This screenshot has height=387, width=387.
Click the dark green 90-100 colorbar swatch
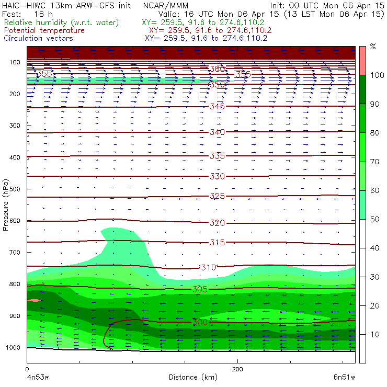coord(362,89)
